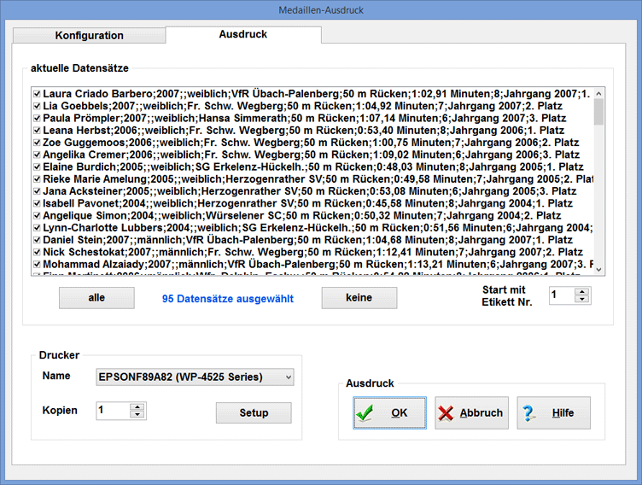Open printer Setup dialog

tap(254, 413)
